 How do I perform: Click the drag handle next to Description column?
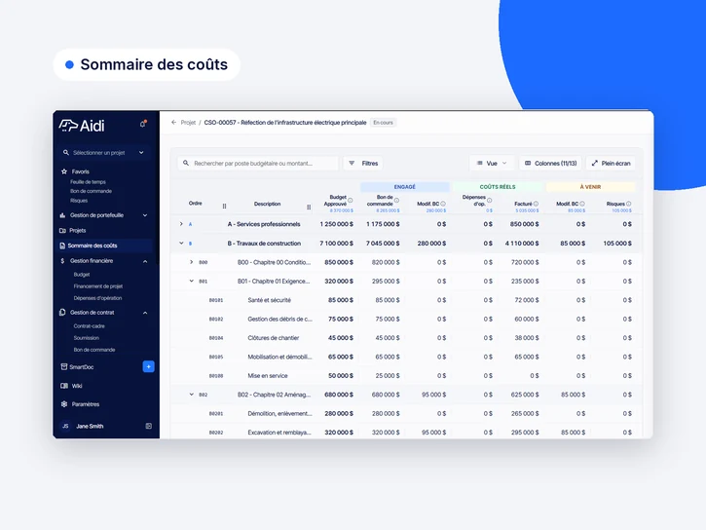pos(309,208)
